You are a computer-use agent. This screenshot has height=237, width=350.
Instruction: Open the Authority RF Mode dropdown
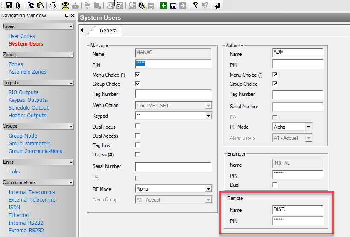309,127
